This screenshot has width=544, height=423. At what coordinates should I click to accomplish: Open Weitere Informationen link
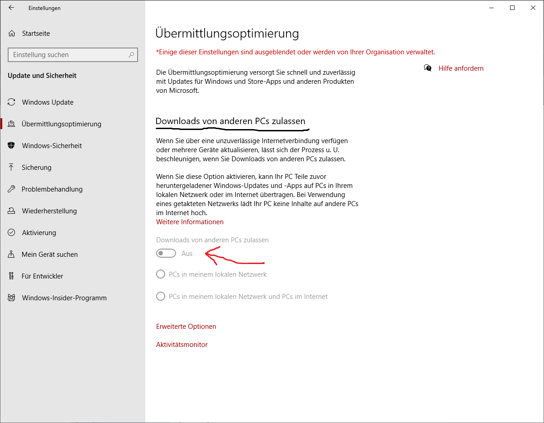tap(190, 222)
